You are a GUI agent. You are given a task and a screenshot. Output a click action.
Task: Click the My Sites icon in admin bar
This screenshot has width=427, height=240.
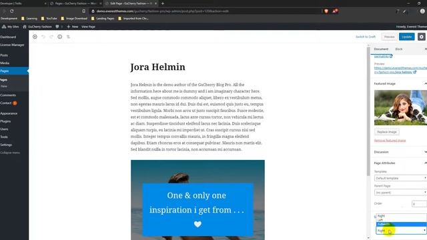pos(4,27)
